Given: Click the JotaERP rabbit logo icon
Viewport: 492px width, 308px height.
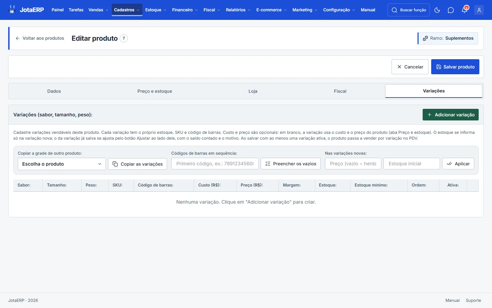Looking at the screenshot, I should 12,10.
